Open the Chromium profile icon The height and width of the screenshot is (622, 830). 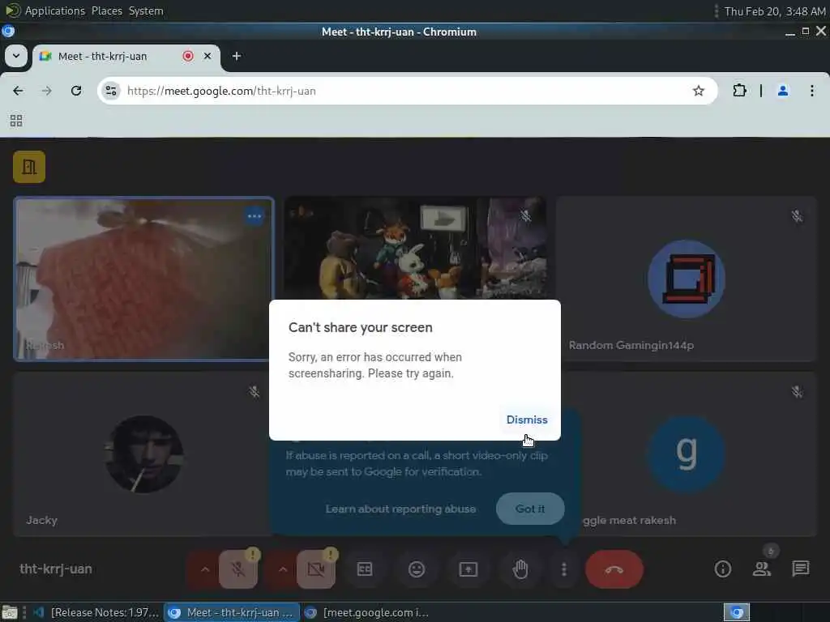point(783,91)
